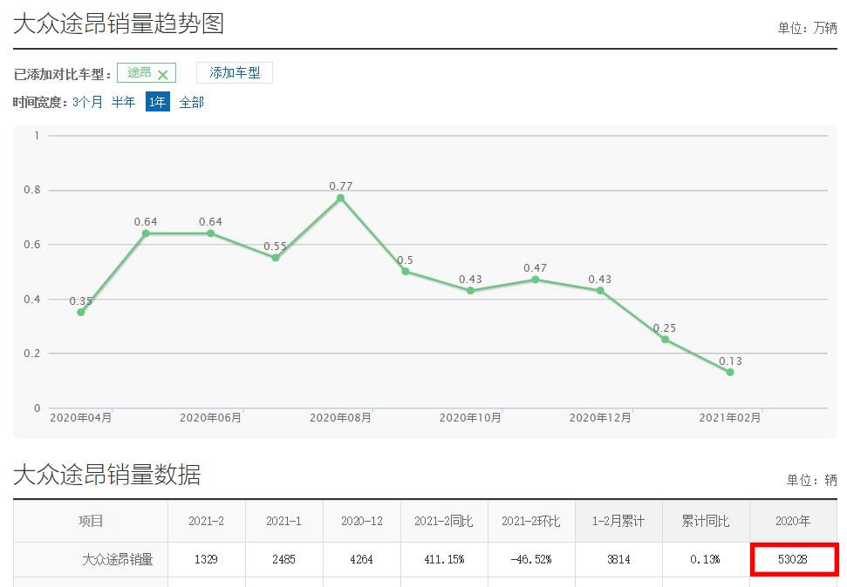The width and height of the screenshot is (847, 587).
Task: Click the first 0.64 data point (May 2020)
Action: (146, 233)
